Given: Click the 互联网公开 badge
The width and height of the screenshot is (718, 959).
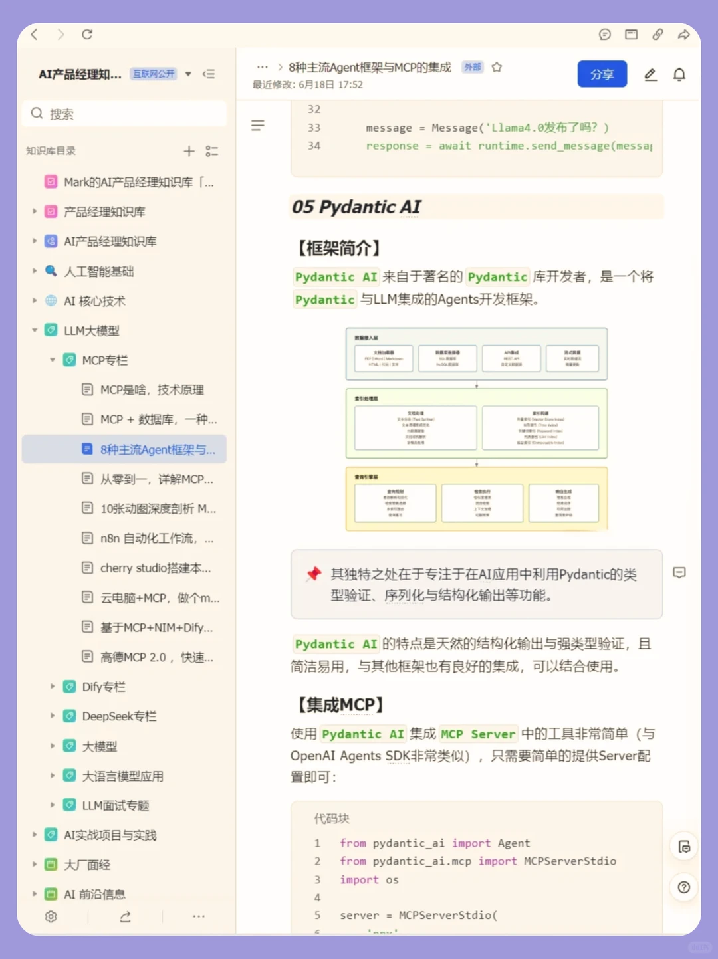Looking at the screenshot, I should click(x=154, y=74).
